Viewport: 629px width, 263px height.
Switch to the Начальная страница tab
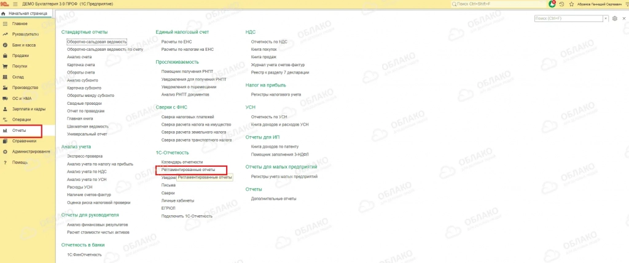[x=27, y=13]
